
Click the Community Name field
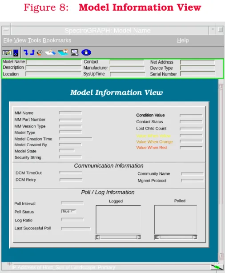pyautogui.click(x=192, y=174)
